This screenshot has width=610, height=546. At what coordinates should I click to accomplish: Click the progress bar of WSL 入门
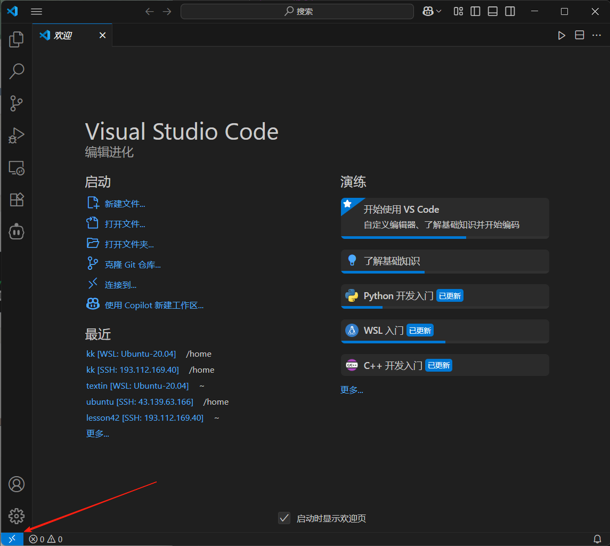pyautogui.click(x=445, y=342)
